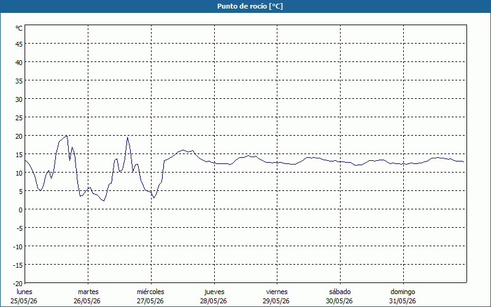This screenshot has height=307, width=491.
Task: Click the '10' y-axis value
Action: point(19,173)
